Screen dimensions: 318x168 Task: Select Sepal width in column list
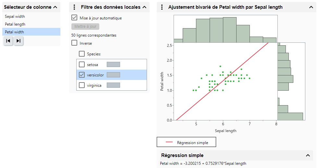(x=15, y=17)
